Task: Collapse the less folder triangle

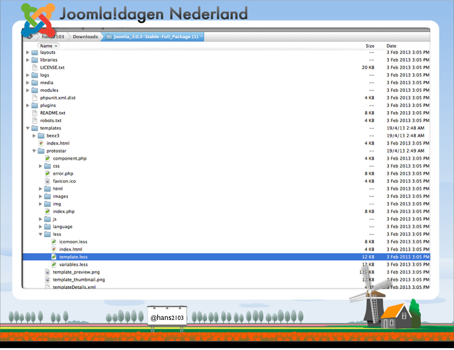Action: tap(40, 234)
